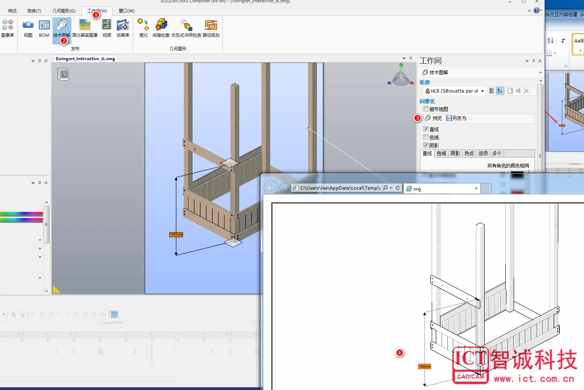The image size is (584, 390).
Task: Uncheck the 直线 lines checkbox
Action: click(x=426, y=129)
